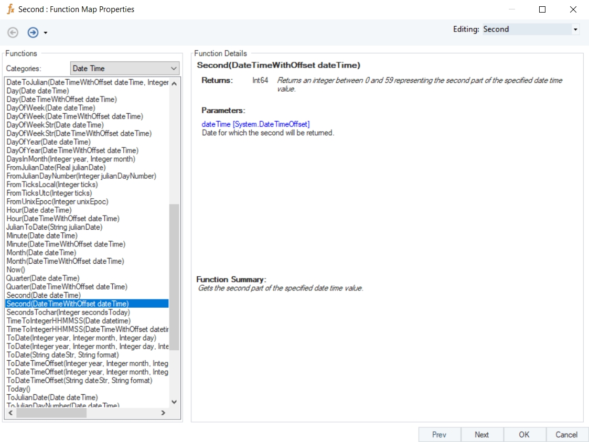589x442 pixels.
Task: Click the fx icon in title bar
Action: coord(10,9)
